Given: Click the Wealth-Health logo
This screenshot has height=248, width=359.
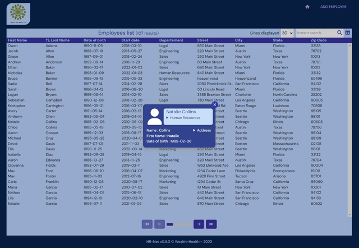Looking at the screenshot, I should [x=19, y=13].
